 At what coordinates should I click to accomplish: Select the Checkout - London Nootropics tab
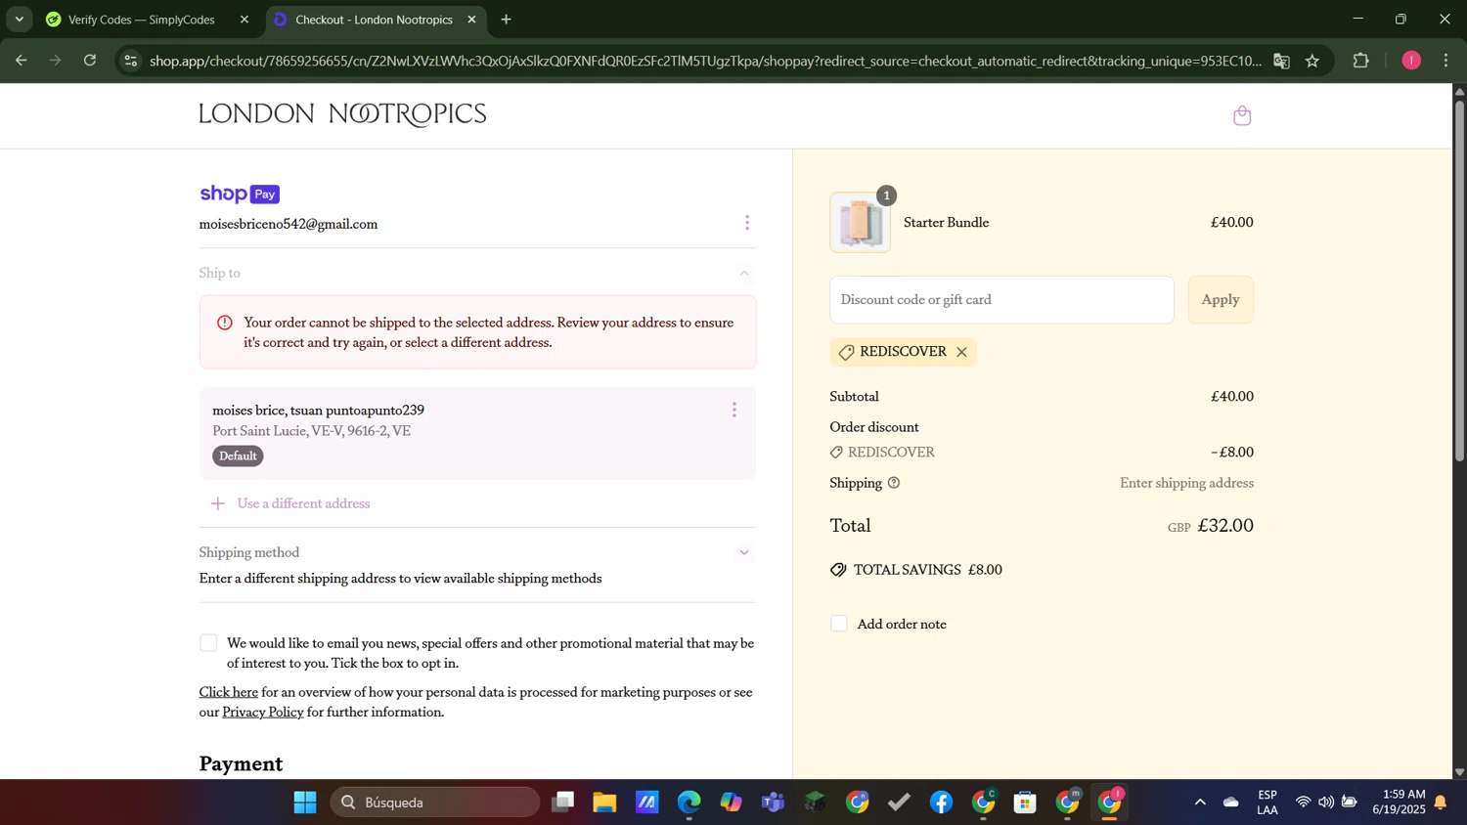(375, 20)
